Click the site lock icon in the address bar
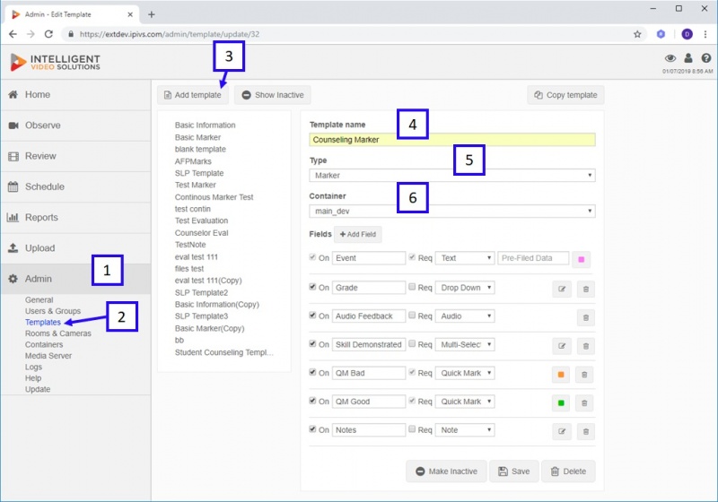 point(71,34)
